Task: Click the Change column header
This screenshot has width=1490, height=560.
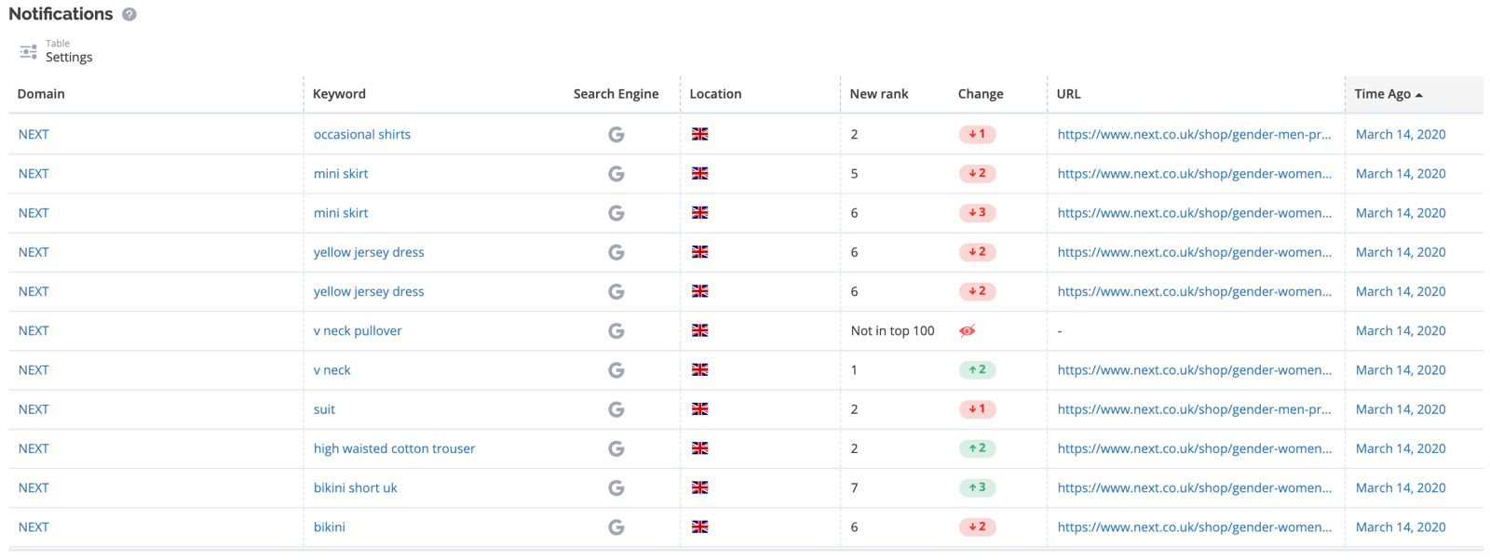Action: 980,94
